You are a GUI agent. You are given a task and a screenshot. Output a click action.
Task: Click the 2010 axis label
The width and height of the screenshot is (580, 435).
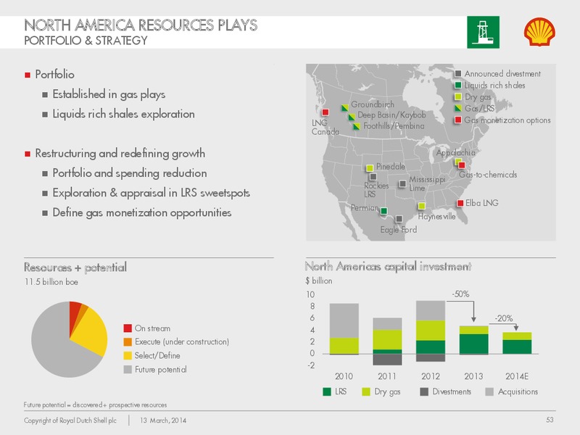coord(344,376)
